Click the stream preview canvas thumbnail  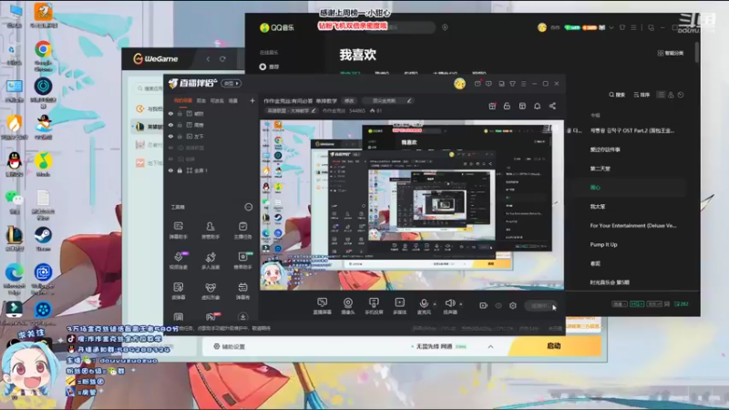point(412,205)
